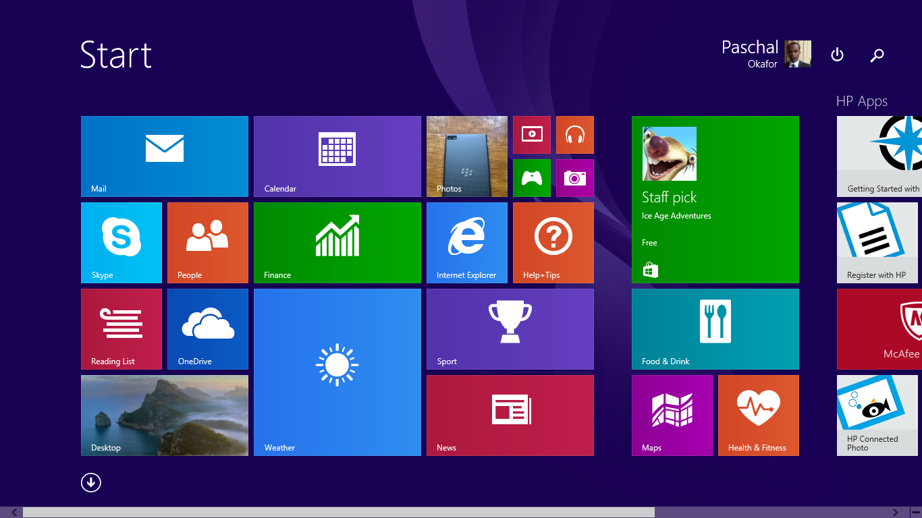Go to the Desktop tile

pyautogui.click(x=165, y=415)
